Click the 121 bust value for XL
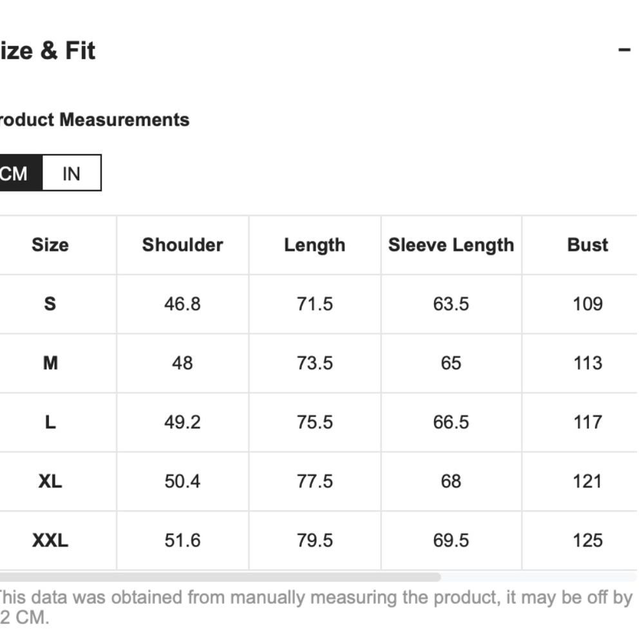This screenshot has width=644, height=644. 587,481
